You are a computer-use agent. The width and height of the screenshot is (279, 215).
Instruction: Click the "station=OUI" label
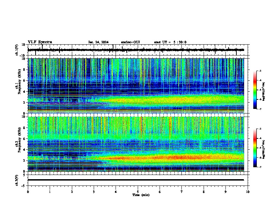click(130, 42)
